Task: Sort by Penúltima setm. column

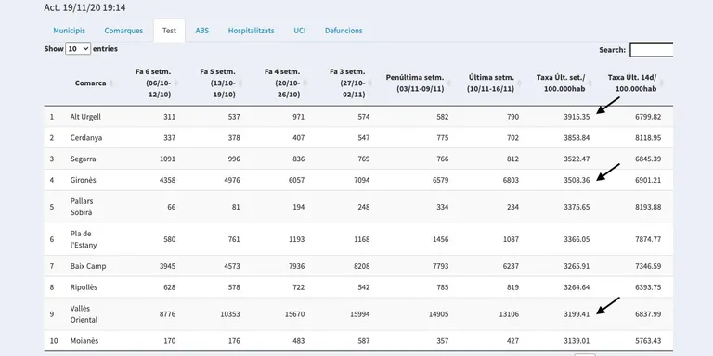Action: [x=415, y=83]
